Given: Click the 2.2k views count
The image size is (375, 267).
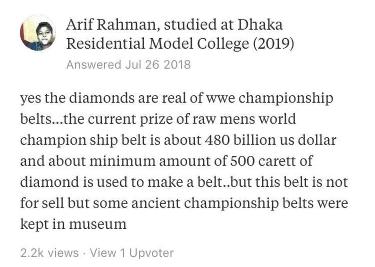Looking at the screenshot, I should [x=50, y=253].
